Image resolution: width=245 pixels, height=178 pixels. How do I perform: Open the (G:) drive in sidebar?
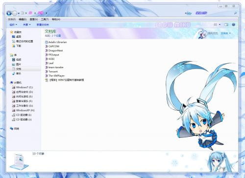pos(23,105)
